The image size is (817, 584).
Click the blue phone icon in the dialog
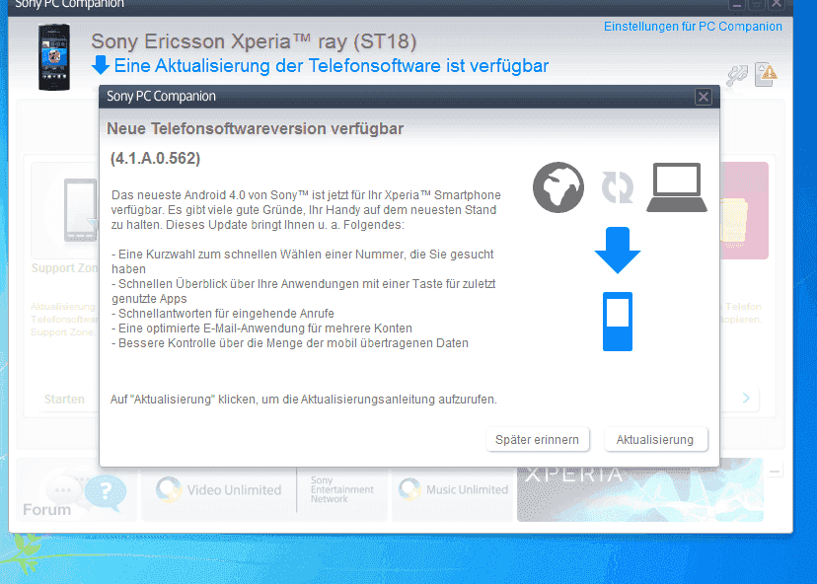point(618,322)
